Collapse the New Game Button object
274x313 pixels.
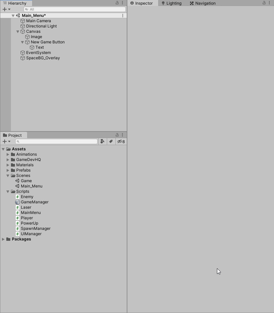[22, 42]
